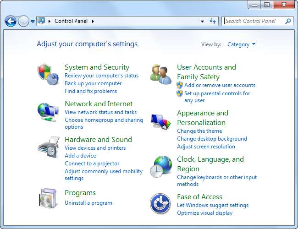Go back with the Back arrow button
Screen dimensions: 298x229
pyautogui.click(x=11, y=21)
